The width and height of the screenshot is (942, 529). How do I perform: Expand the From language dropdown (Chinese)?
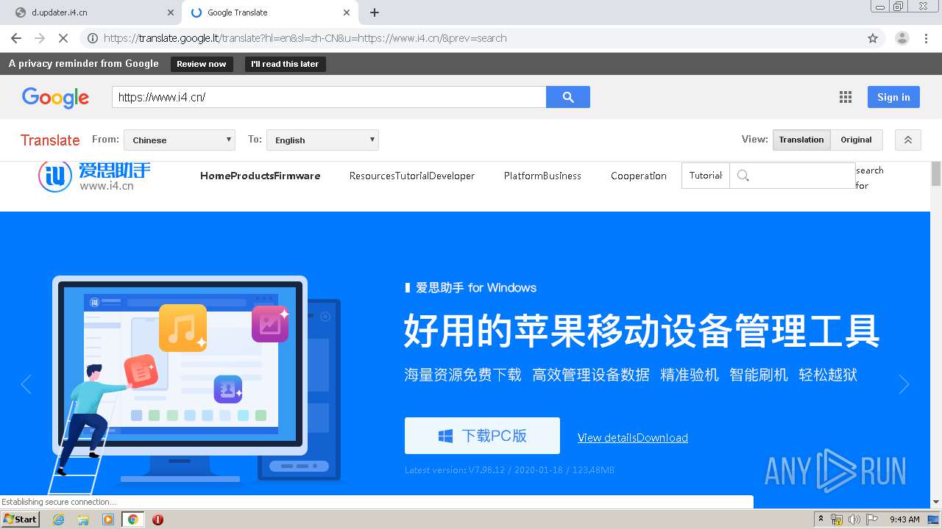pos(179,140)
